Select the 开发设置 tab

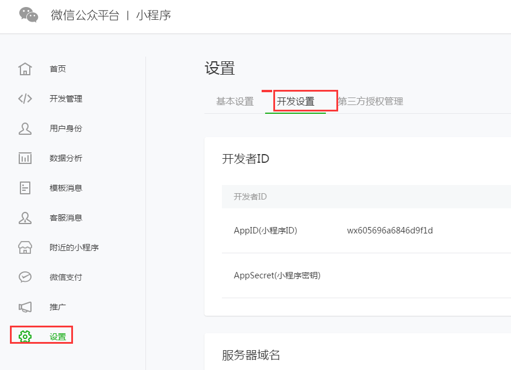coord(296,102)
